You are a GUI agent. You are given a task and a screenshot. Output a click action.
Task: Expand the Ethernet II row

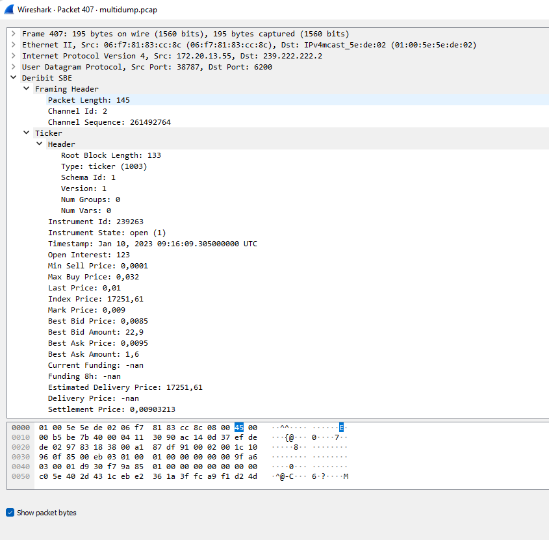[x=13, y=45]
